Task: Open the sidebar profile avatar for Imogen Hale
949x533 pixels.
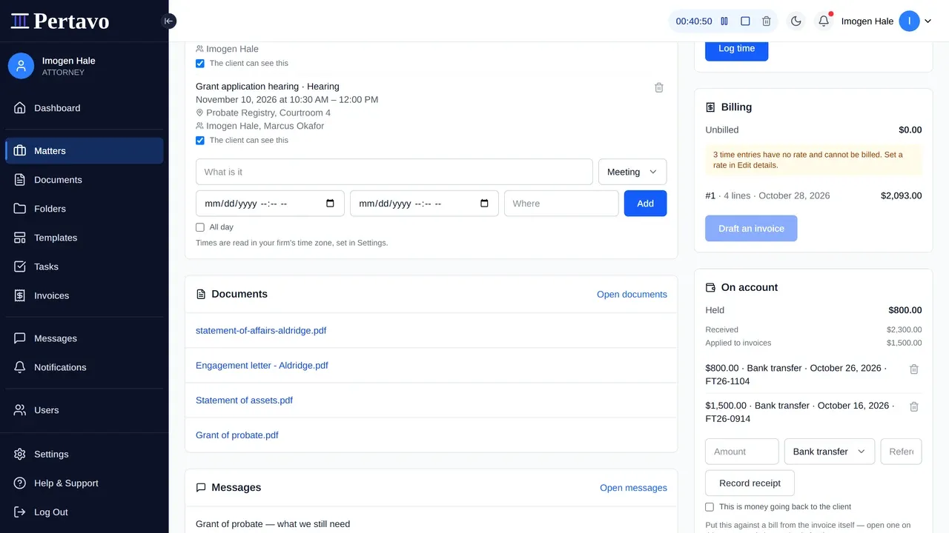Action: pos(21,66)
